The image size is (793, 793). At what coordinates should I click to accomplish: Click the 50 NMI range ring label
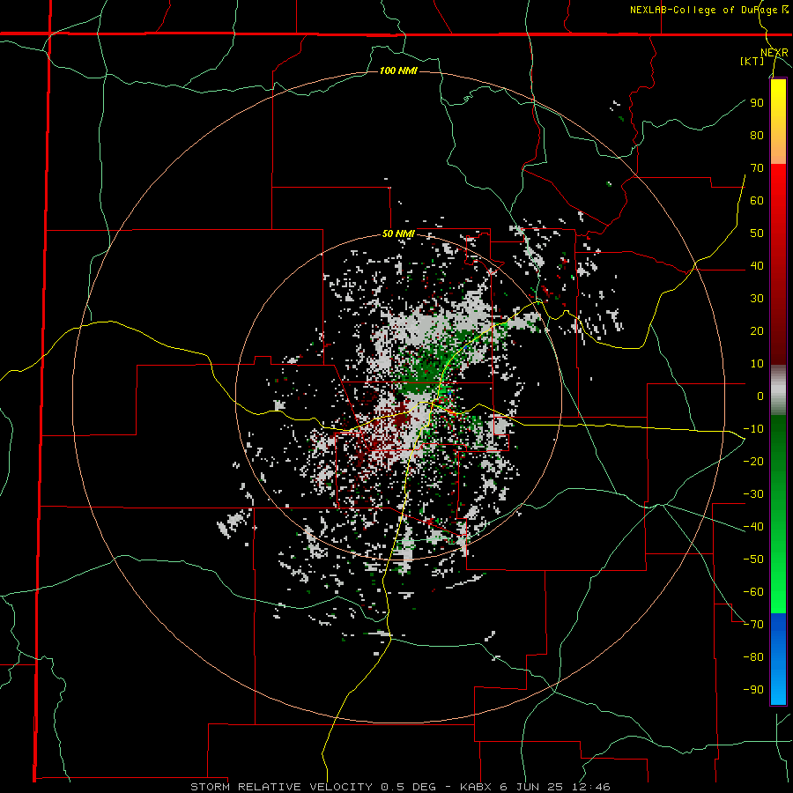click(x=398, y=233)
